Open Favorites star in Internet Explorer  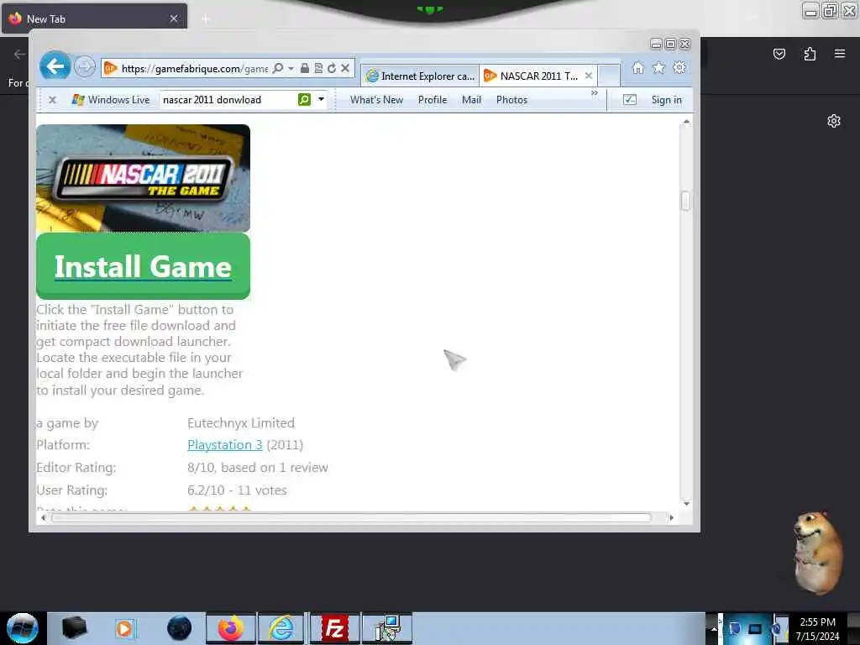click(x=658, y=67)
